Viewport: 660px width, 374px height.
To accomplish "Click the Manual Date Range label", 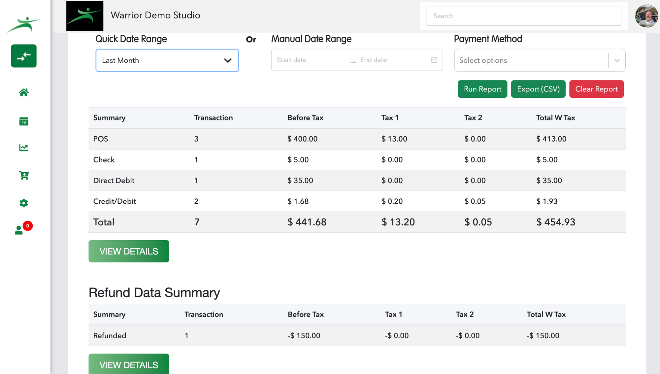I will (311, 39).
